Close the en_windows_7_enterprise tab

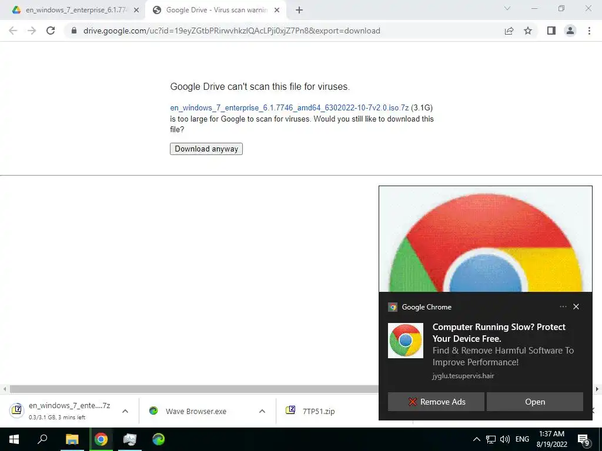click(136, 11)
